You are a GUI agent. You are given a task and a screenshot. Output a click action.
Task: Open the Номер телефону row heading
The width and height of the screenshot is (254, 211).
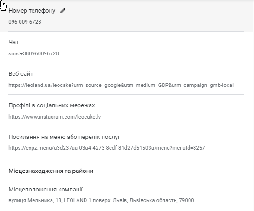click(x=32, y=11)
